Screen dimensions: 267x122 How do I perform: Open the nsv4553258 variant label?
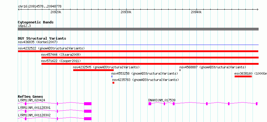tap(145, 73)
